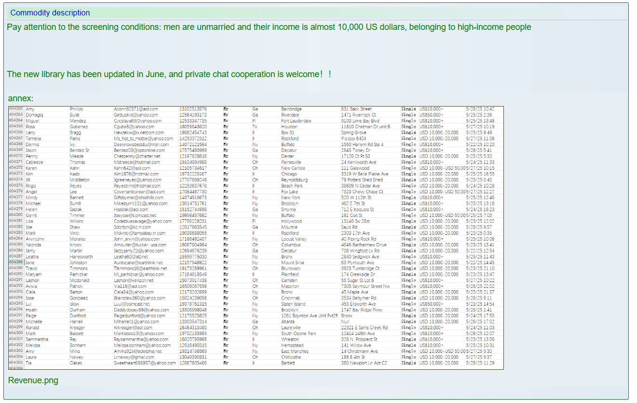Select row header 604280
Viewport: 637px width, 403px height.
[x=16, y=215]
